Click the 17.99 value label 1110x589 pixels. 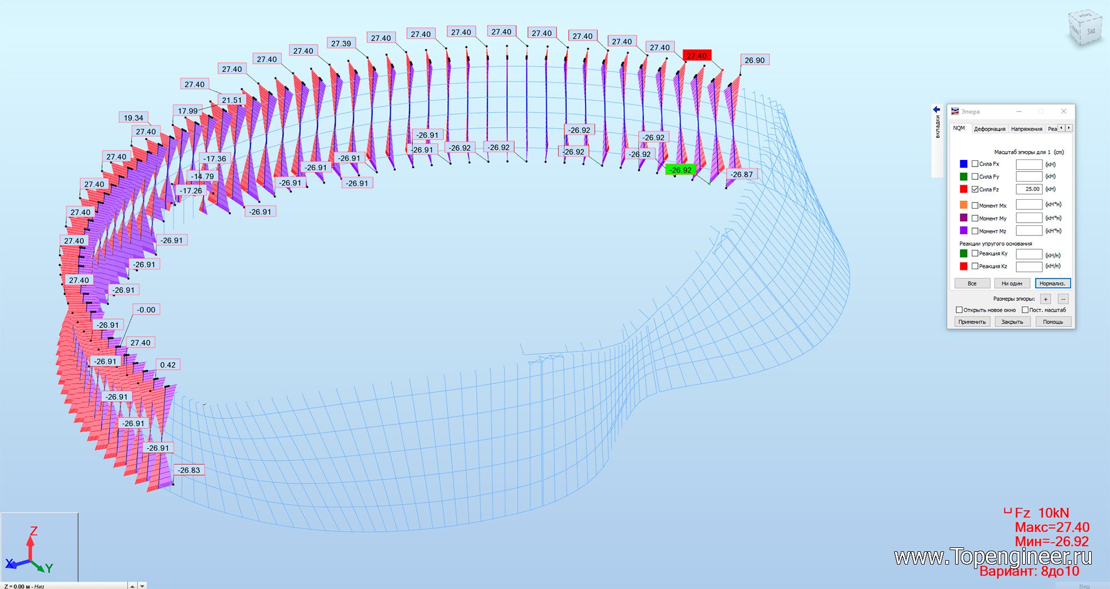coord(188,110)
